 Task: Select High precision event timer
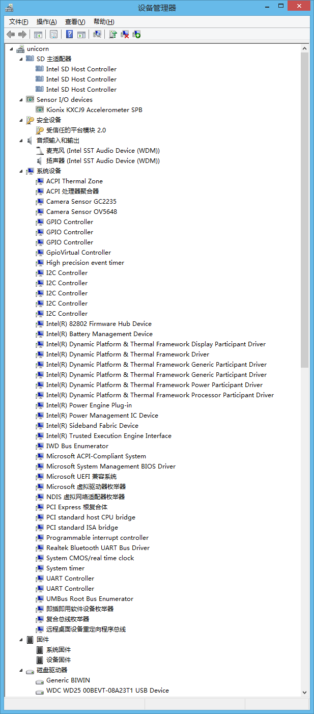click(85, 263)
